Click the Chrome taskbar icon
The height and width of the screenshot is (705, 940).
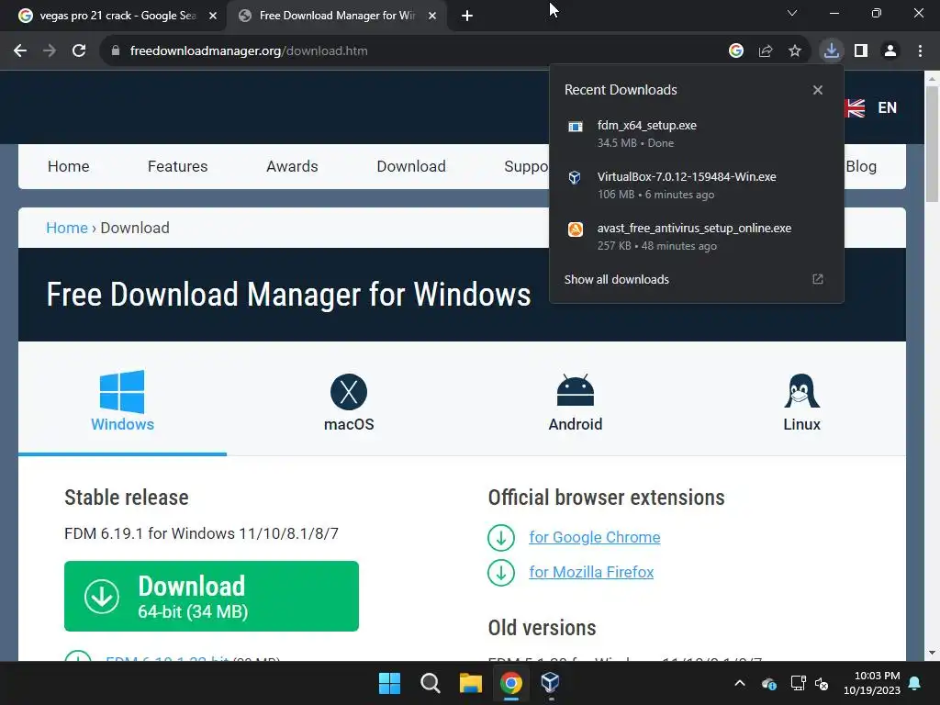[x=510, y=683]
